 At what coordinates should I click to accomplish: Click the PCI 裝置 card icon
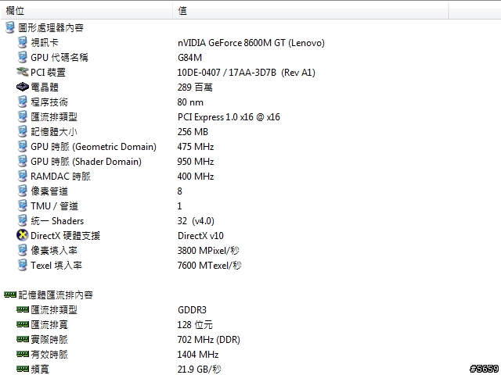[x=23, y=72]
